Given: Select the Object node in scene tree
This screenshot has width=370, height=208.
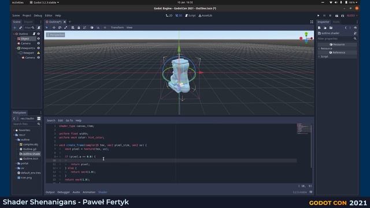Looking at the screenshot, I should [x=25, y=39].
